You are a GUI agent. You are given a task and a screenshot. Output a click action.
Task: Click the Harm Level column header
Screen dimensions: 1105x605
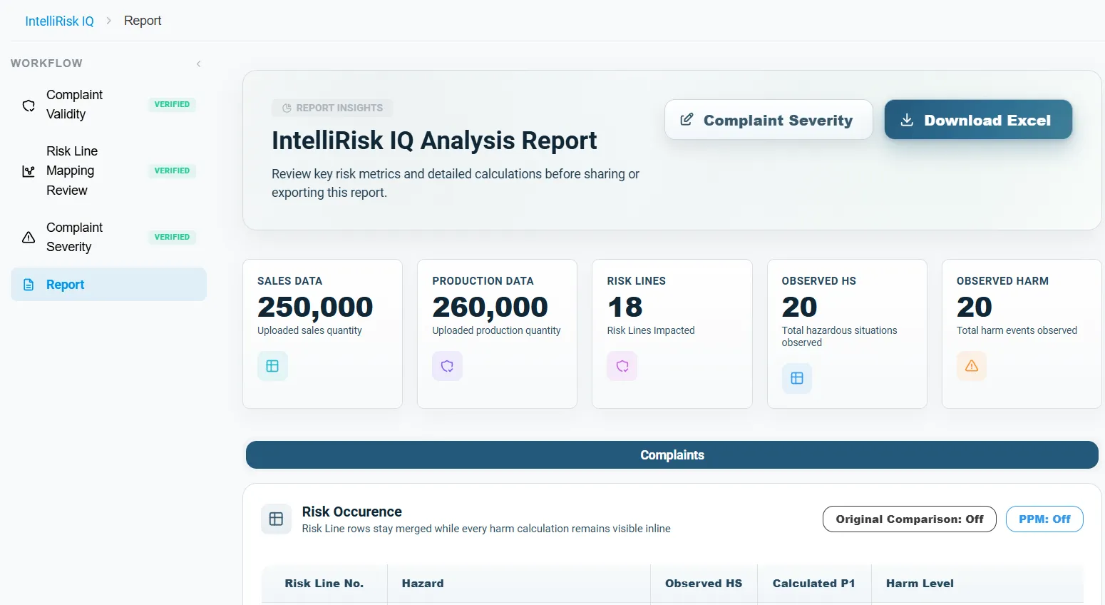coord(977,584)
